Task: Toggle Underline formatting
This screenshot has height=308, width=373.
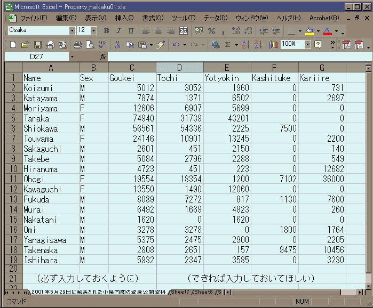Action: (x=131, y=30)
